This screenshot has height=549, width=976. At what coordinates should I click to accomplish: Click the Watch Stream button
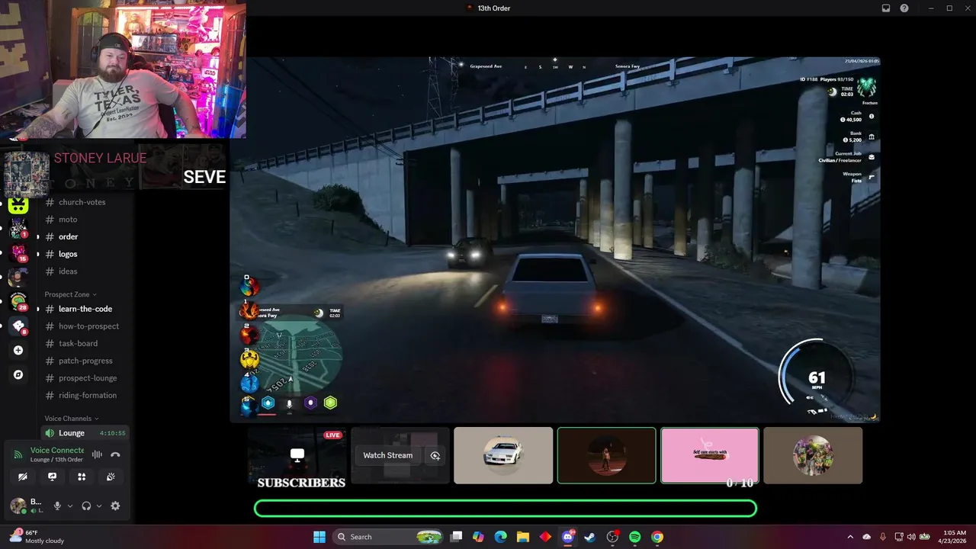[387, 455]
